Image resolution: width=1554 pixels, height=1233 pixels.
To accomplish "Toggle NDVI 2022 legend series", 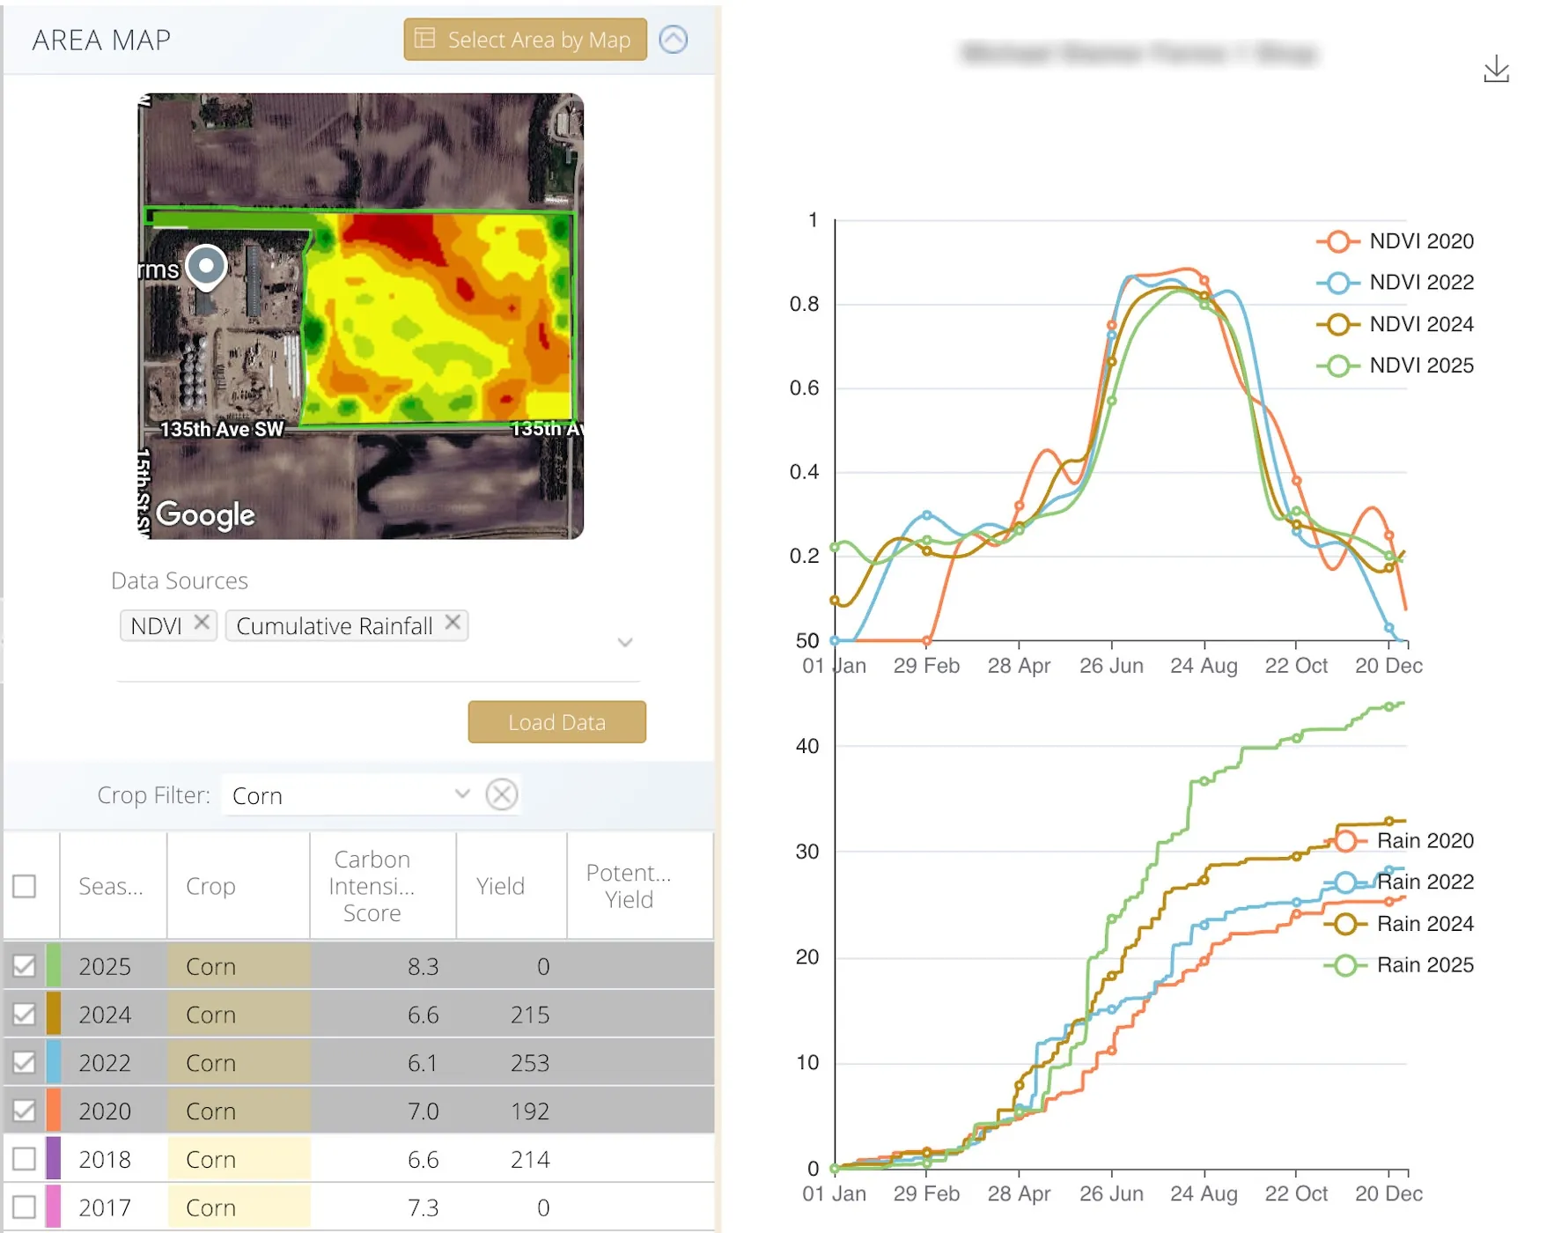I will pos(1396,283).
